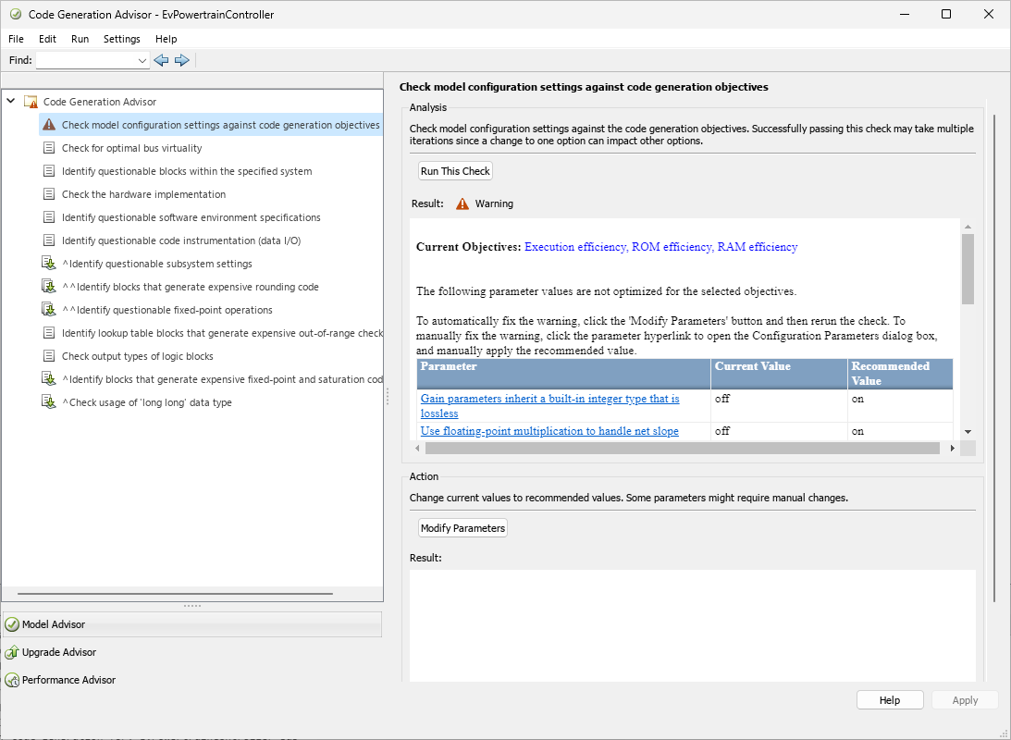The image size is (1011, 740).
Task: Click the warning triangle beside Result
Action: [x=462, y=203]
